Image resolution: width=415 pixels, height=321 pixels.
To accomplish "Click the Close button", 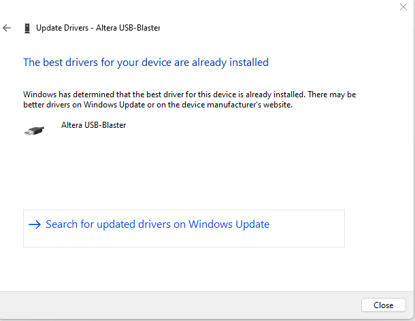I will coord(383,305).
